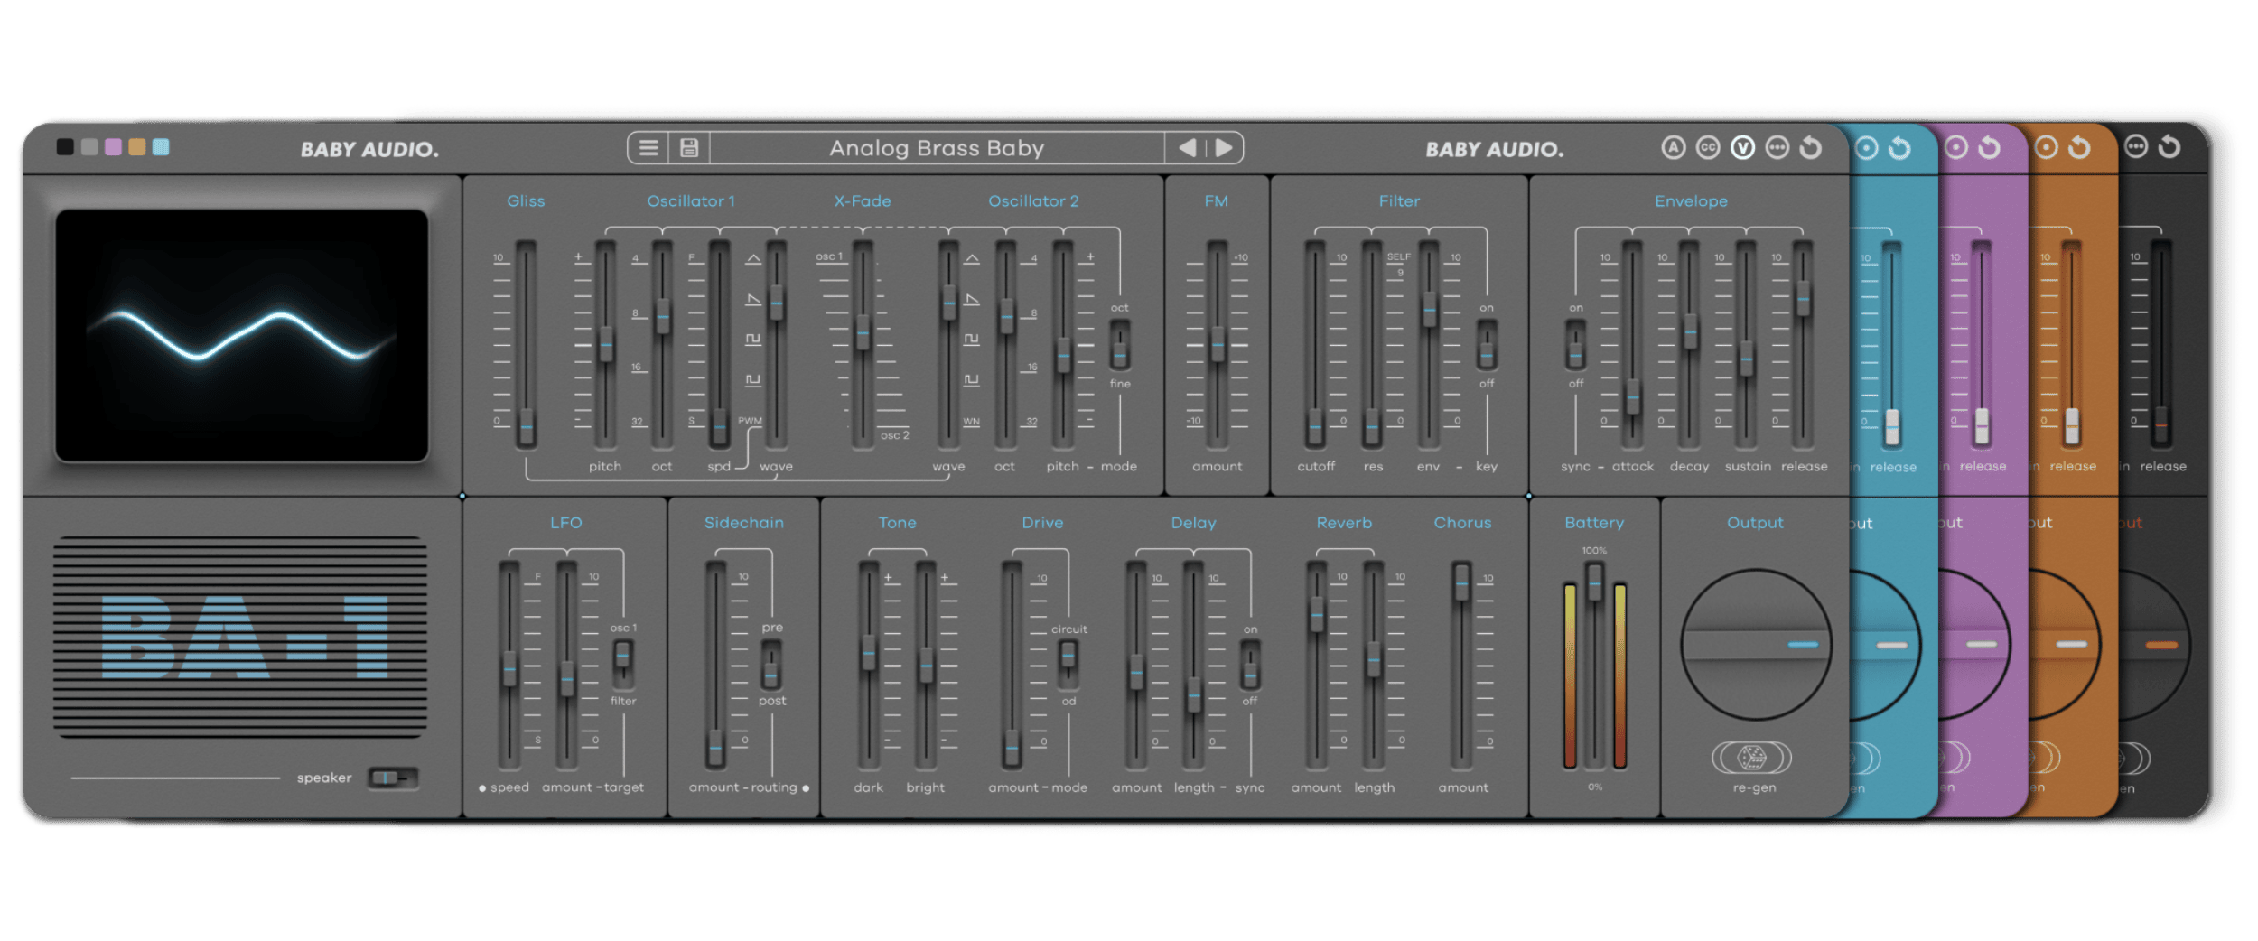Image resolution: width=2258 pixels, height=941 pixels.
Task: Open the three-dot more options menu
Action: point(1777,148)
